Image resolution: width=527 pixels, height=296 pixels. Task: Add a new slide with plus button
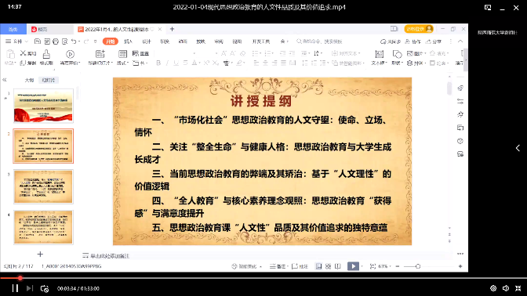point(40,254)
